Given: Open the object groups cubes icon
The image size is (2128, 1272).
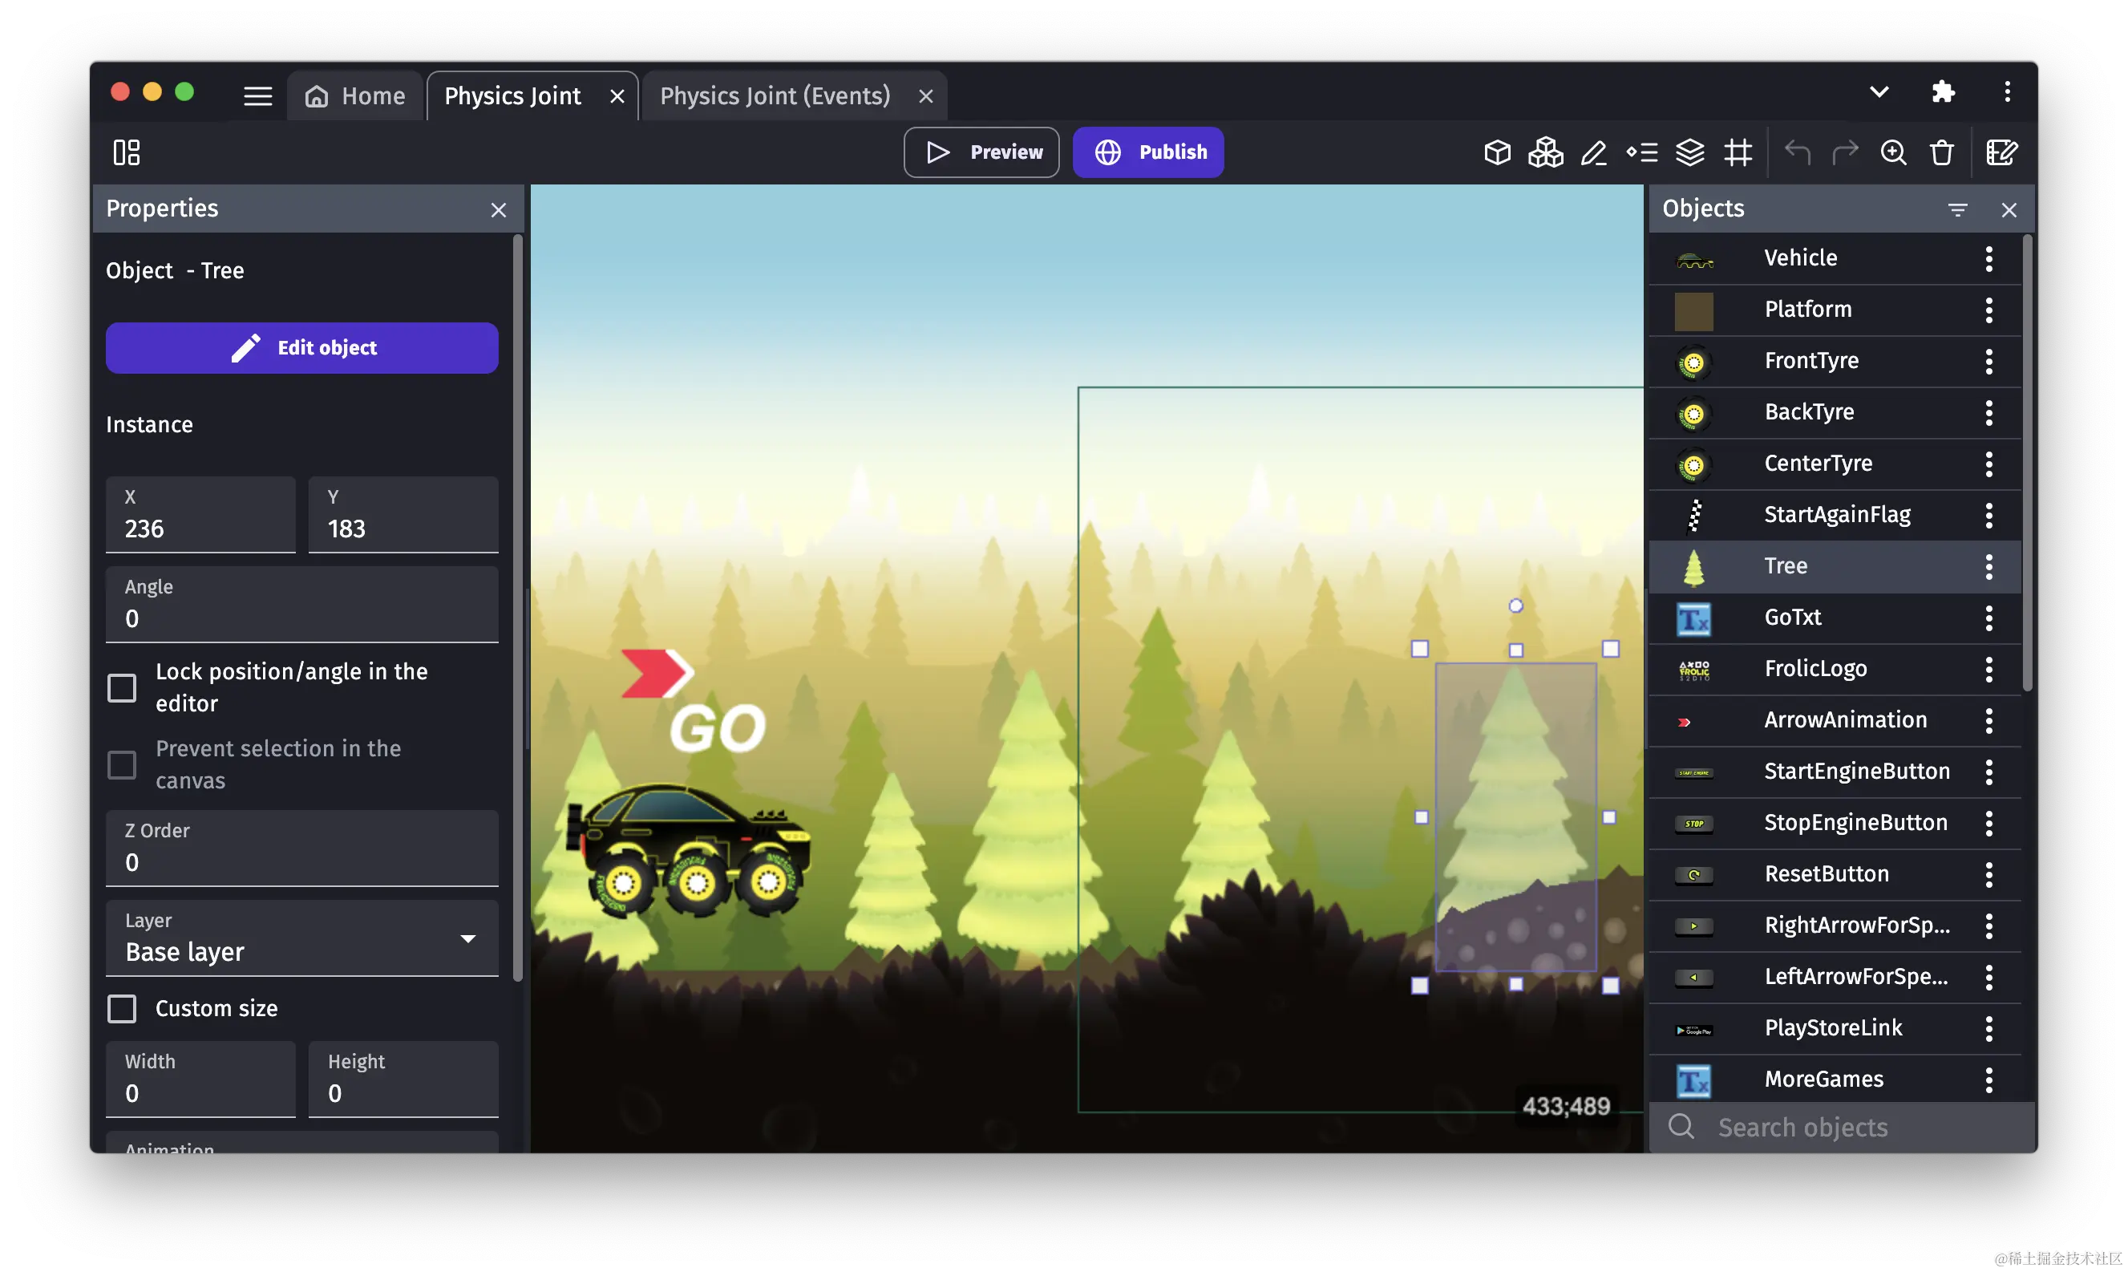Looking at the screenshot, I should point(1545,152).
